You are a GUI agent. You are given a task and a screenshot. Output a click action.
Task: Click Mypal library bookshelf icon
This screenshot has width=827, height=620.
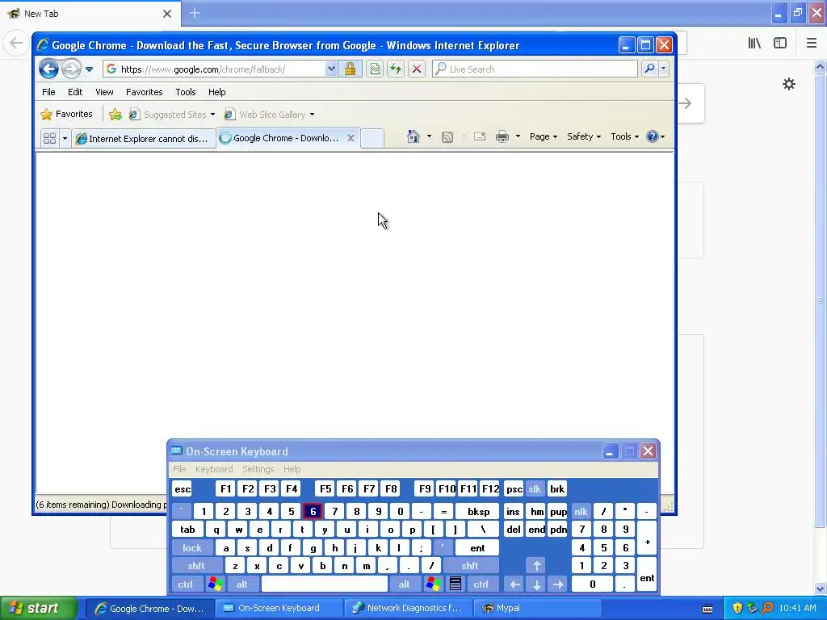[754, 44]
